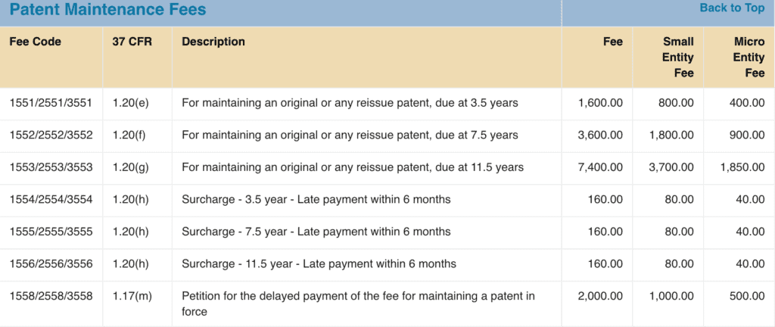This screenshot has height=327, width=775.
Task: Select fee code 1551/2551/3551 cell
Action: [x=51, y=103]
